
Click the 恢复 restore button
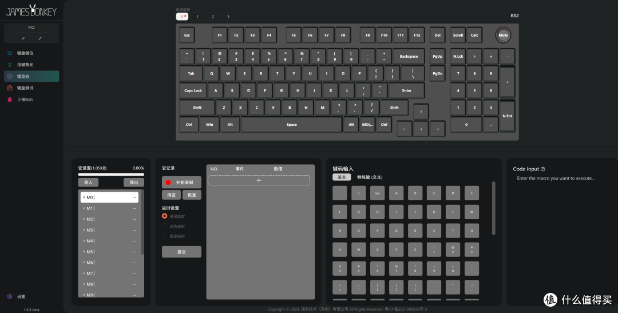192,195
